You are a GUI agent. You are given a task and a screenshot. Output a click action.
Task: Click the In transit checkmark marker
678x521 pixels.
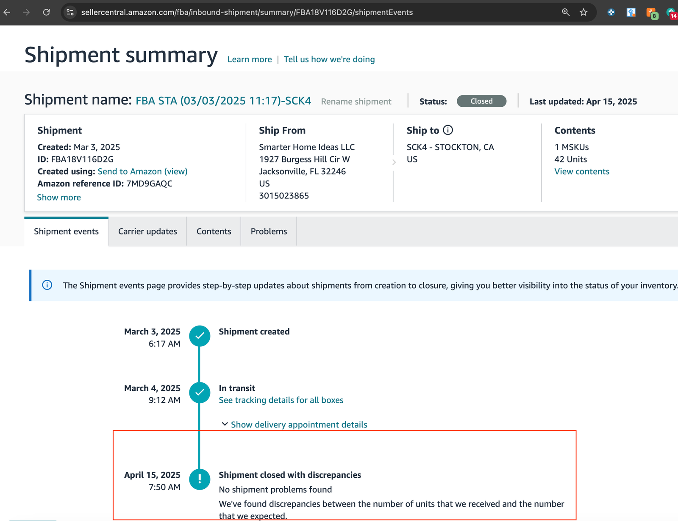pos(200,393)
